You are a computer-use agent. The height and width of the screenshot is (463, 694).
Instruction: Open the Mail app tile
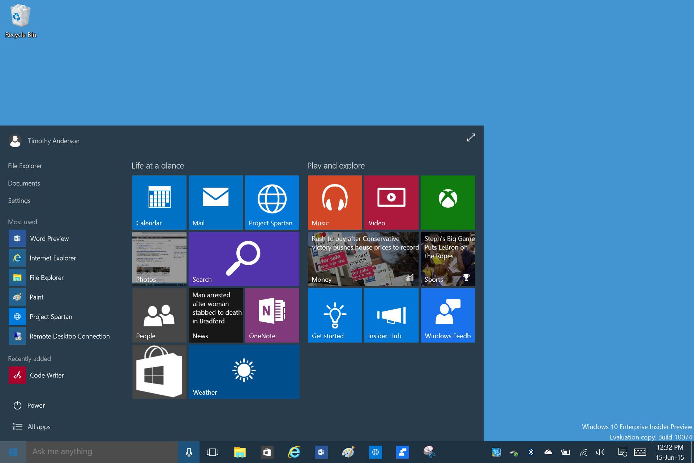coord(215,202)
